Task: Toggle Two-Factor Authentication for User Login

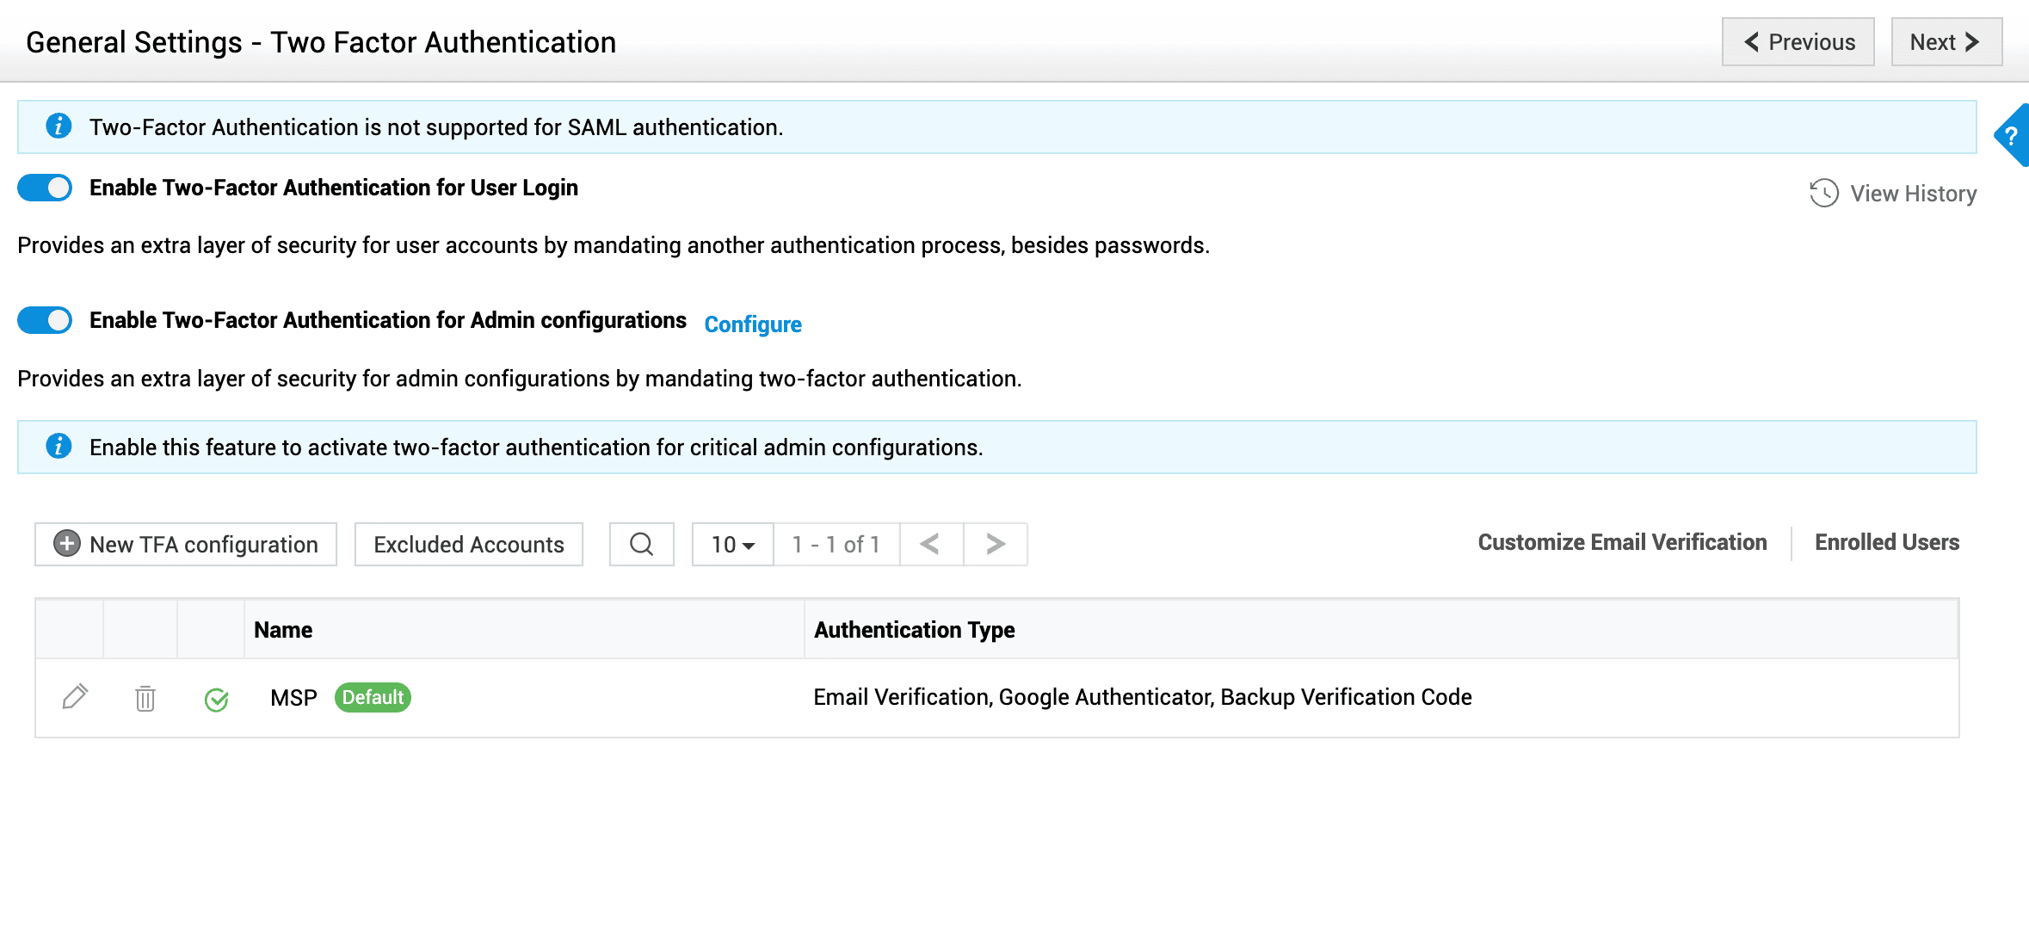Action: tap(46, 188)
